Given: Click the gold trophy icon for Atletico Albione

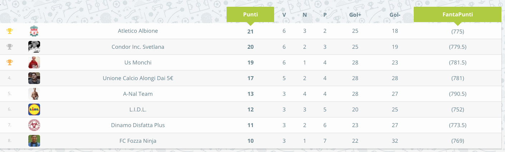Looking at the screenshot, I should click(x=10, y=31).
